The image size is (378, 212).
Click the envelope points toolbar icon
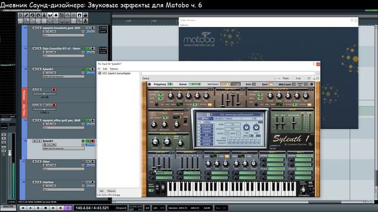68,15
